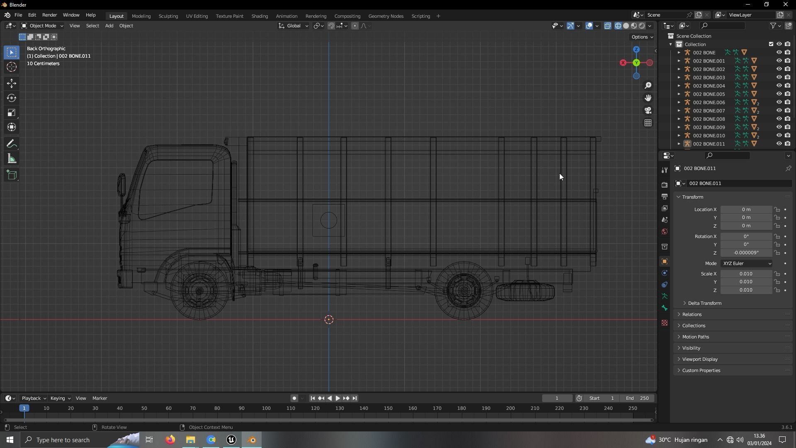Toggle proportional editing
Viewport: 796px width, 448px height.
click(354, 26)
